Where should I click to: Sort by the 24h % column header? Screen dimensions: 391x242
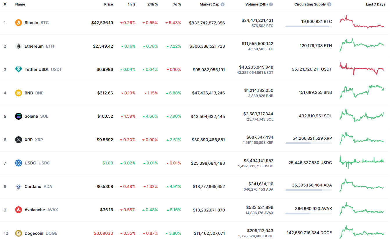(x=153, y=4)
